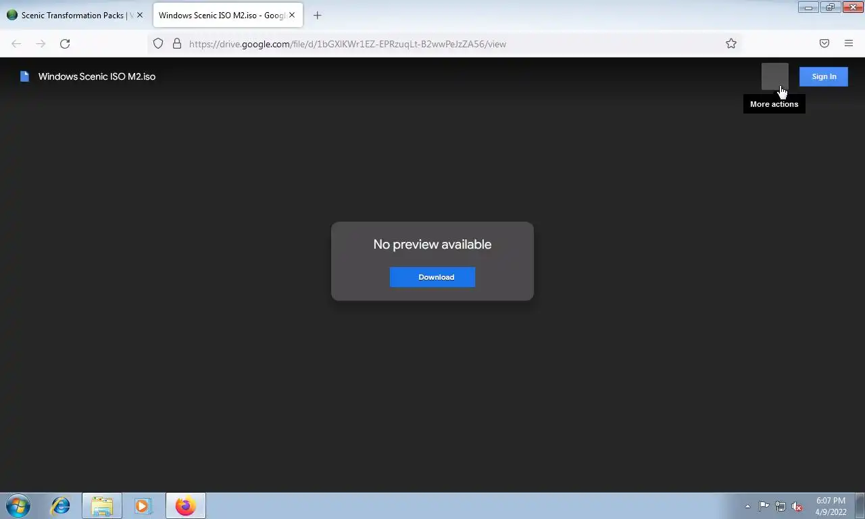
Task: Open the More actions menu
Action: (774, 76)
